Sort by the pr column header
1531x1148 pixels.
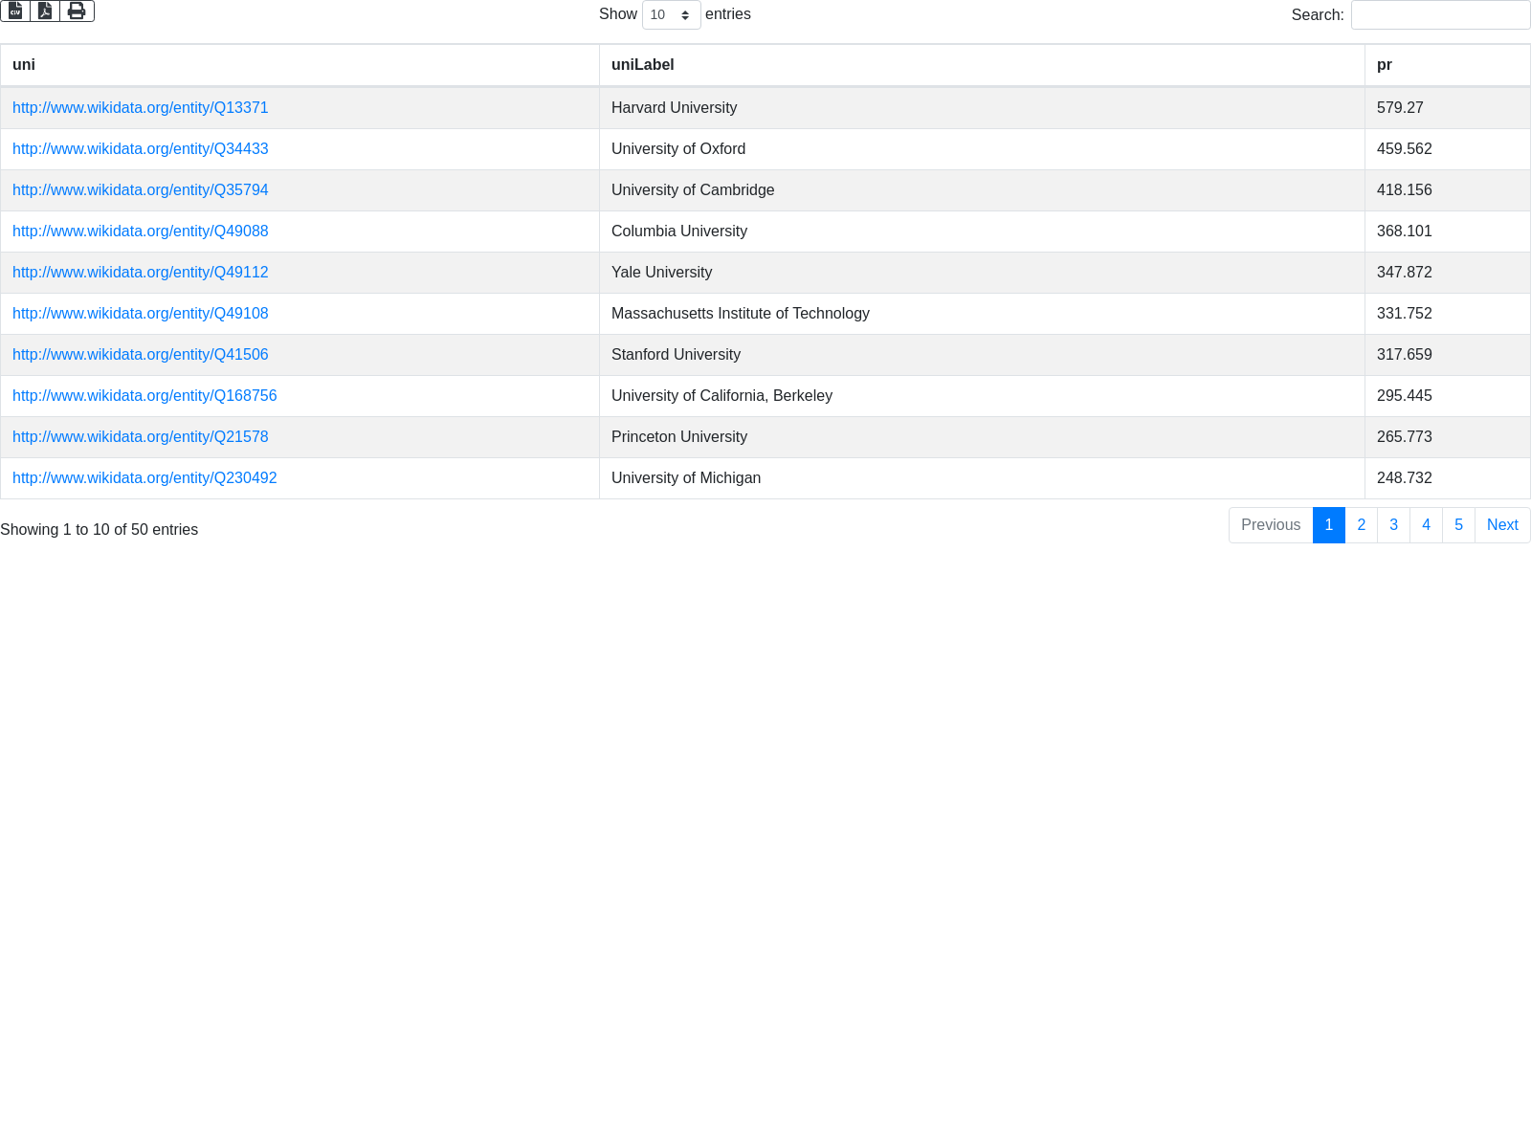point(1384,65)
